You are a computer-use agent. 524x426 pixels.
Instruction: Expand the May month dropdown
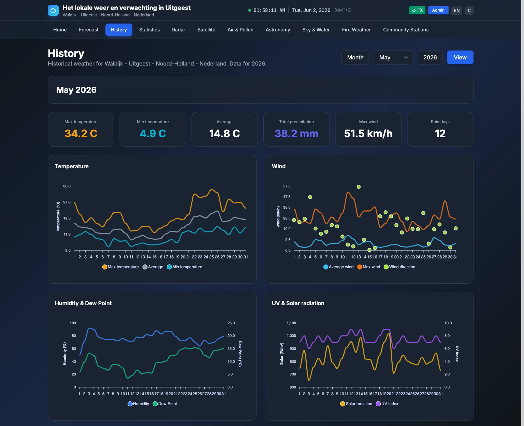393,57
